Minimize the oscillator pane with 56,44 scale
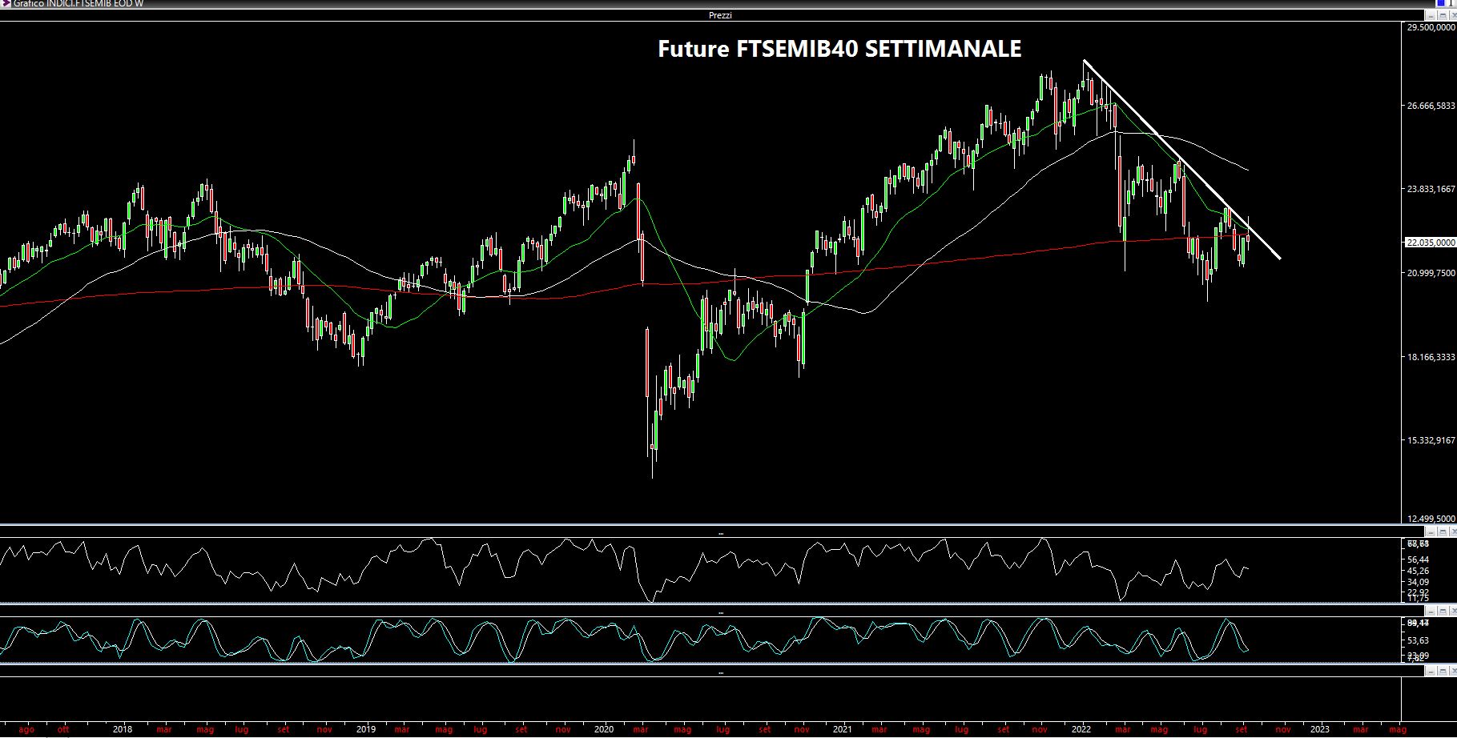 coord(1431,531)
